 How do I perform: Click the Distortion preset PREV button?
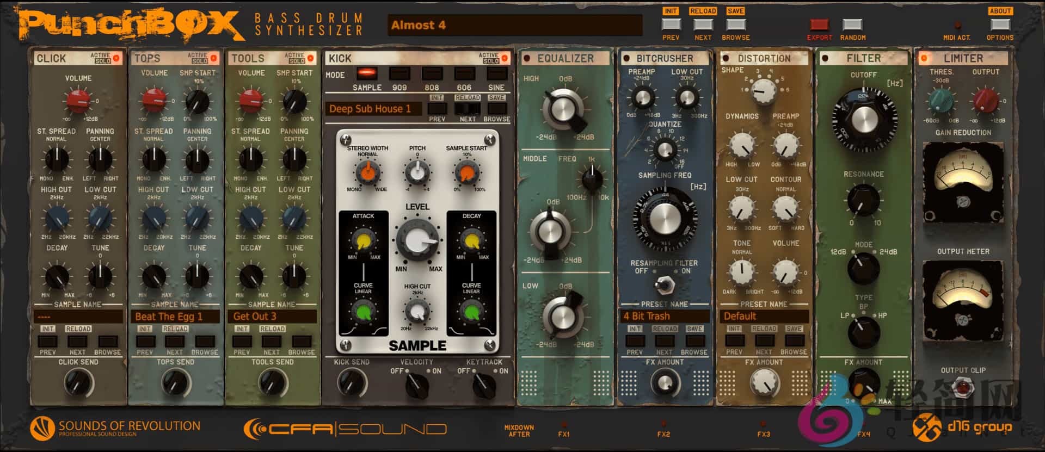tap(734, 340)
